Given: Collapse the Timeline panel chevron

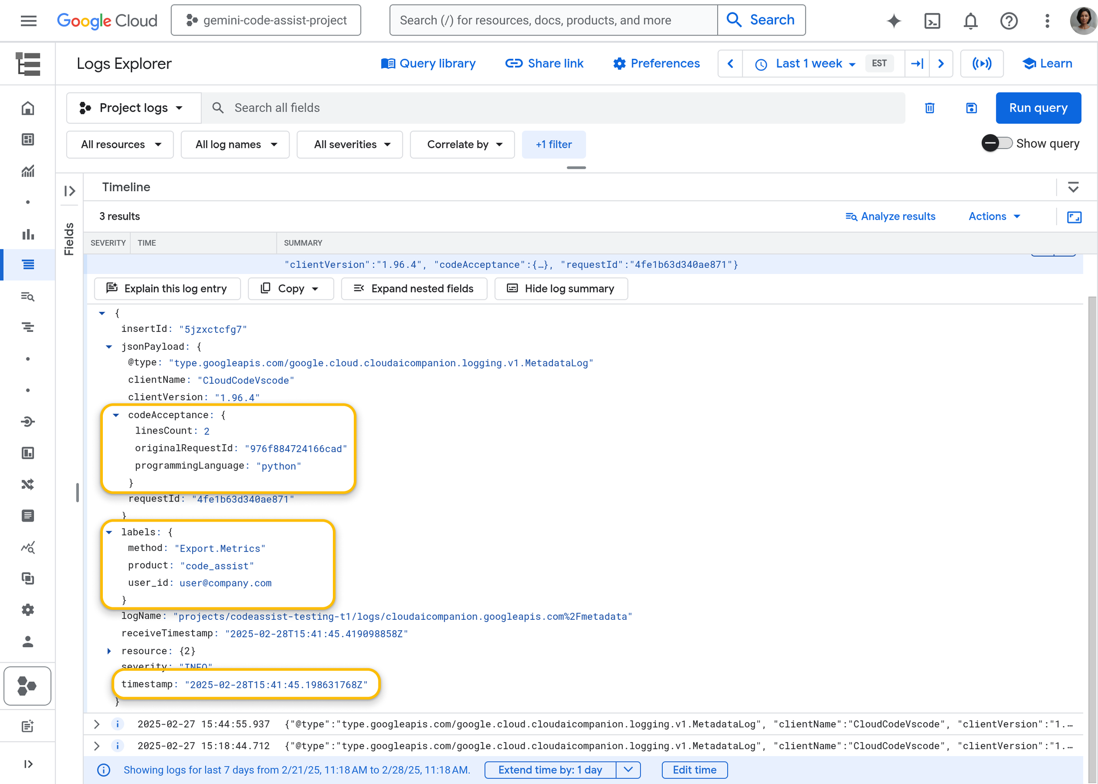Looking at the screenshot, I should coord(1073,188).
